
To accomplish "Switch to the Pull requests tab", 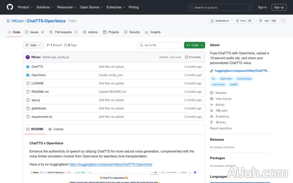I will [x=64, y=32].
